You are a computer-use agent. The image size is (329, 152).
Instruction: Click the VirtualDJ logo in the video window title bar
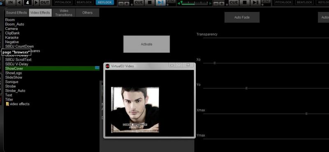pos(107,66)
